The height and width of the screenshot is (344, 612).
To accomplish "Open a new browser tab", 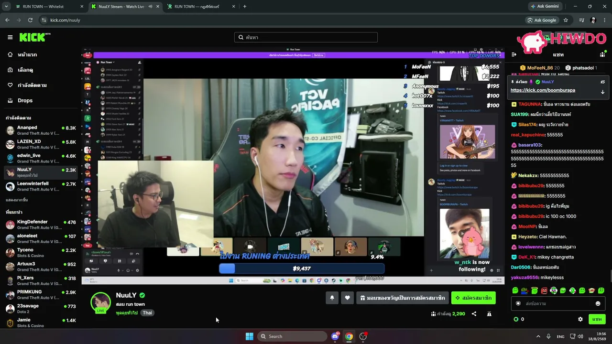I will point(245,7).
